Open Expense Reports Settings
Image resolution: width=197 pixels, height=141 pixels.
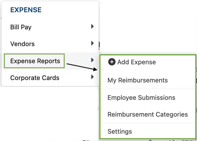pos(120,132)
